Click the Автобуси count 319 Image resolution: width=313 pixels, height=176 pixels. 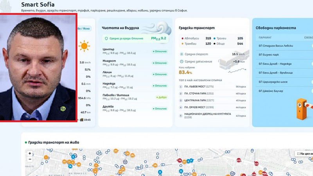[208, 38]
